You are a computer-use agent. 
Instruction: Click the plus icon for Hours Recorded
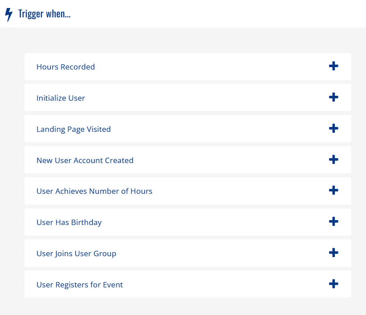click(x=333, y=66)
